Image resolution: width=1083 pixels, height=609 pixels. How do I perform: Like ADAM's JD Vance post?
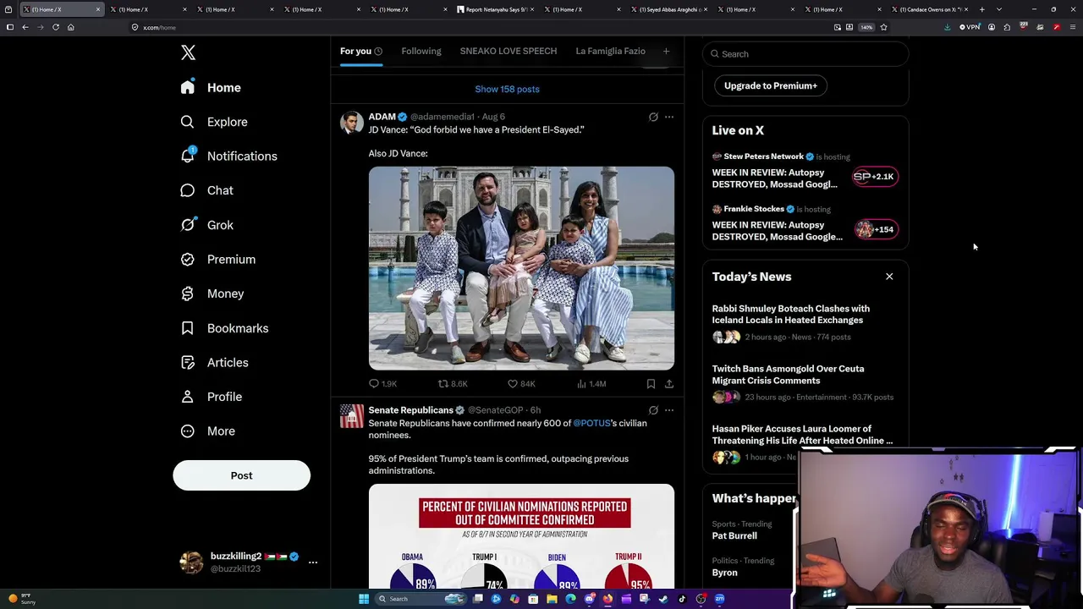pyautogui.click(x=521, y=384)
